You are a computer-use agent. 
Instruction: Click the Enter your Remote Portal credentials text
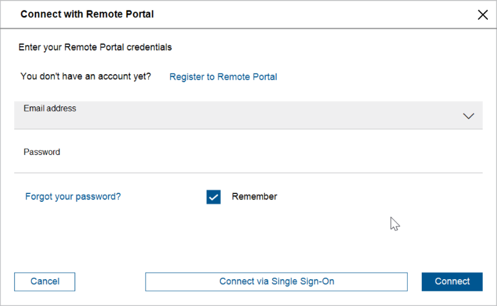click(95, 47)
